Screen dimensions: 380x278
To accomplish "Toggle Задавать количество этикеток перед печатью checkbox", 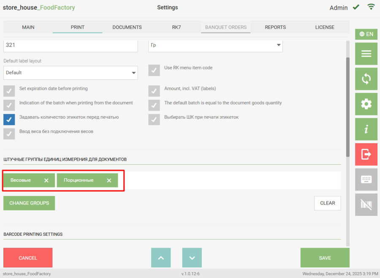I will 9,120.
